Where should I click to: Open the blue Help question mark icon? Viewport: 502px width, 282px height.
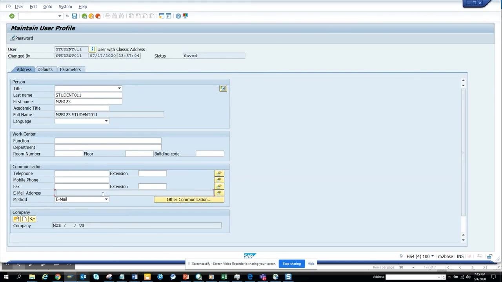pyautogui.click(x=178, y=16)
